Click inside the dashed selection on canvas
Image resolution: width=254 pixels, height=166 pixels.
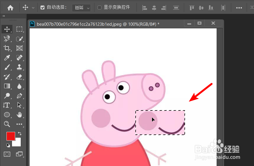160,122
